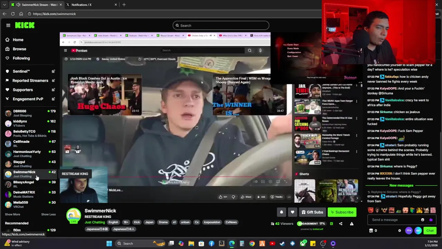Viewport: 442px width, 249px height.
Task: Open chat settings gear icon
Action: pos(400,231)
